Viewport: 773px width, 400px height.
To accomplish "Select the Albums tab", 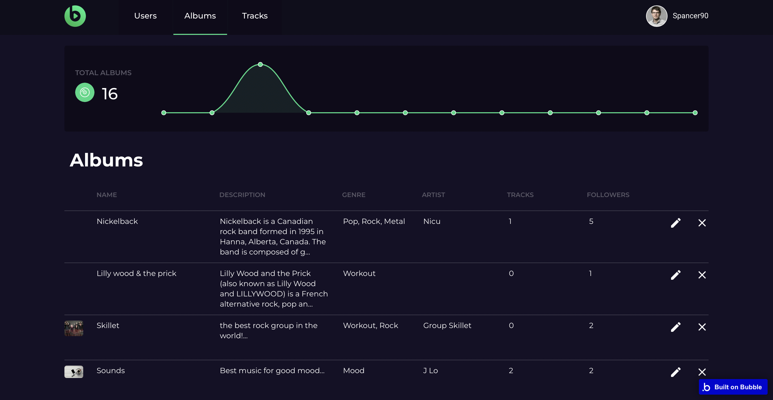I will pyautogui.click(x=200, y=16).
